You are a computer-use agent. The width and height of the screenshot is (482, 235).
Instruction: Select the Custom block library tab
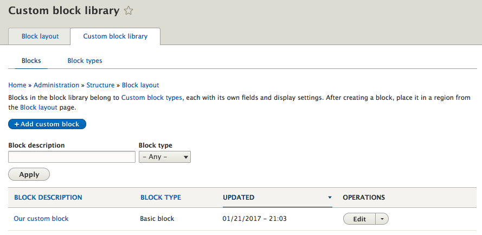click(x=115, y=36)
